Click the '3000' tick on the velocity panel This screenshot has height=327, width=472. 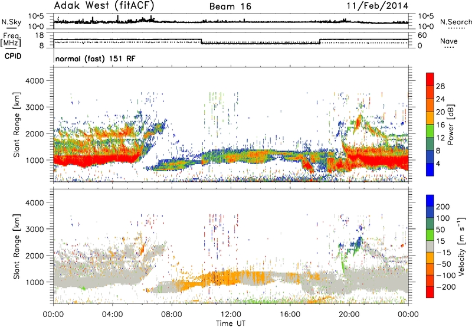[34, 229]
